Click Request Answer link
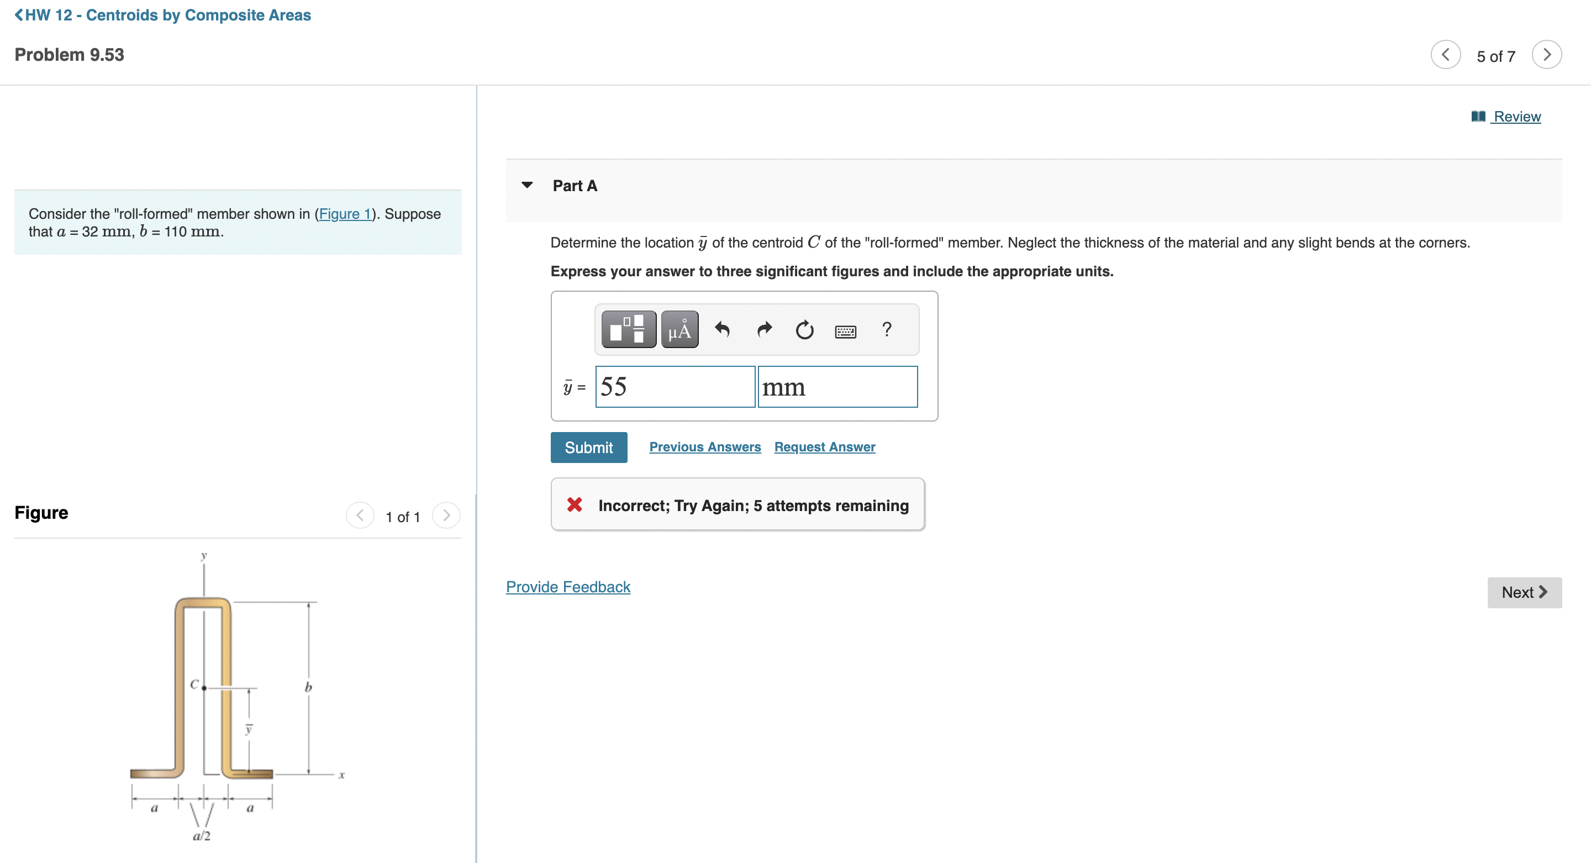 pos(824,446)
